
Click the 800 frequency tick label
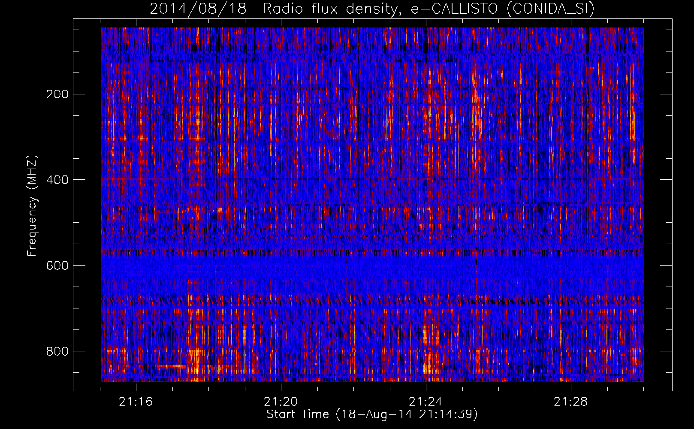(x=57, y=351)
